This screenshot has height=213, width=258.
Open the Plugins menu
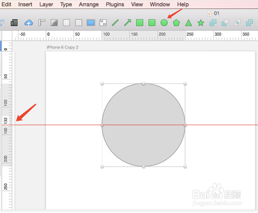pyautogui.click(x=115, y=4)
